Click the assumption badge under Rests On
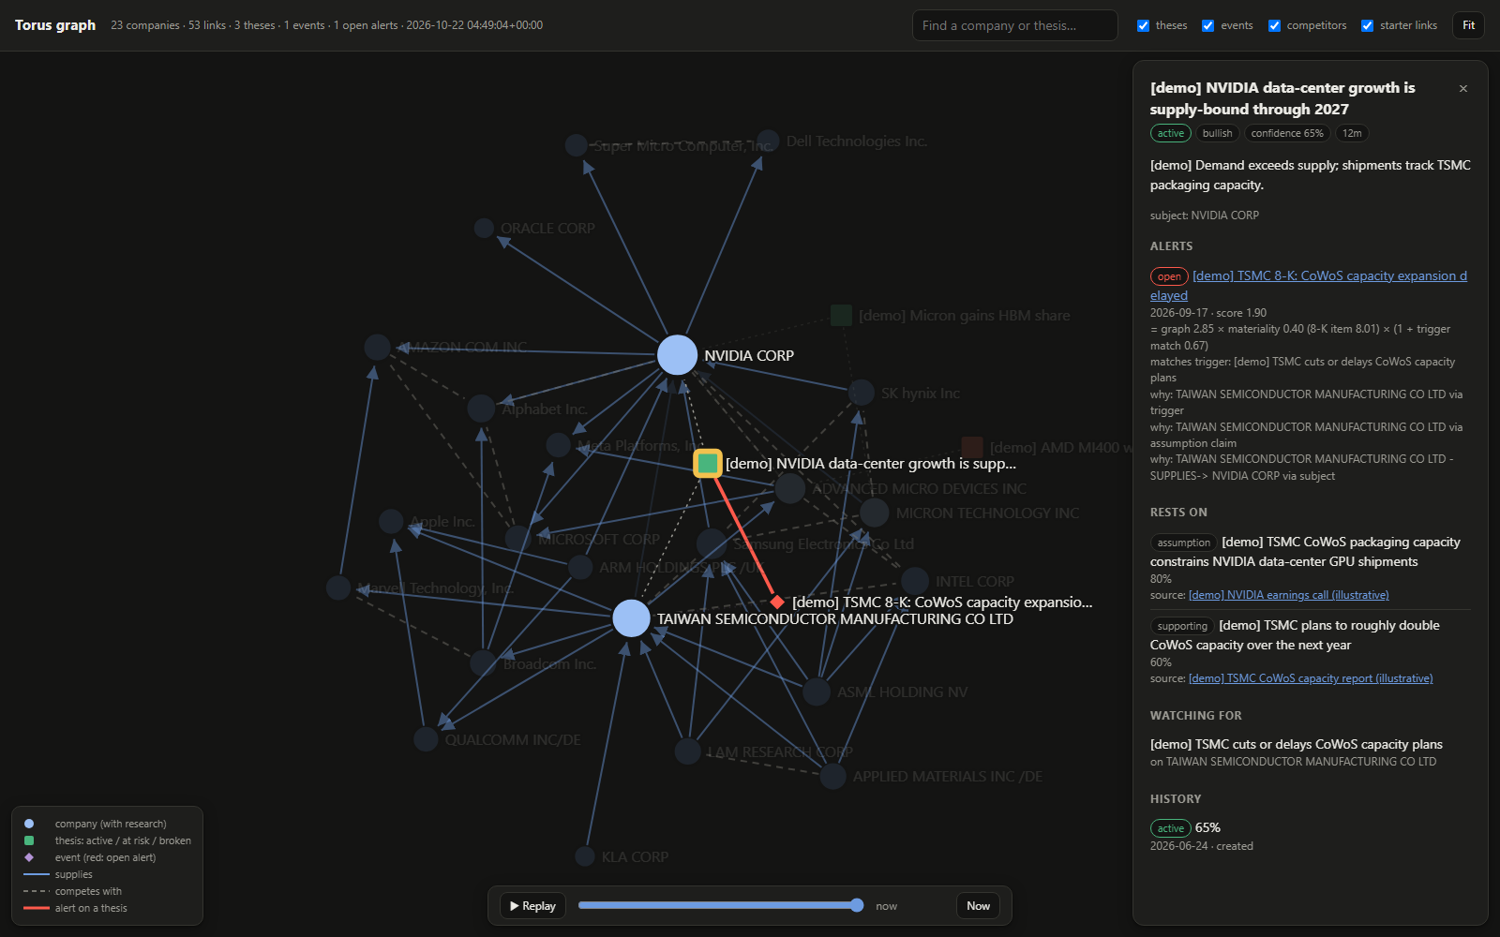This screenshot has width=1500, height=937. point(1183,543)
